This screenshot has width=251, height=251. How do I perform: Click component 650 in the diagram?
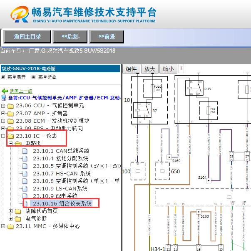click(x=162, y=171)
